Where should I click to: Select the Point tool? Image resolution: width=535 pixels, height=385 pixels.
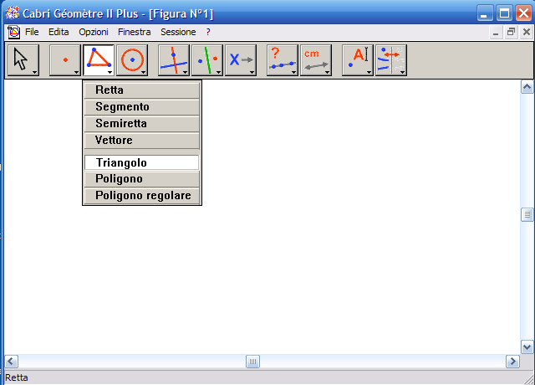[x=65, y=60]
